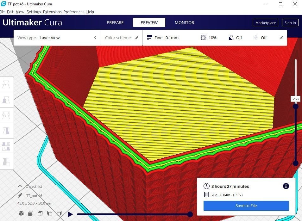This screenshot has height=221, width=302.
Task: Click the 20g · 6.84m · € 1.63 text
Action: click(227, 195)
